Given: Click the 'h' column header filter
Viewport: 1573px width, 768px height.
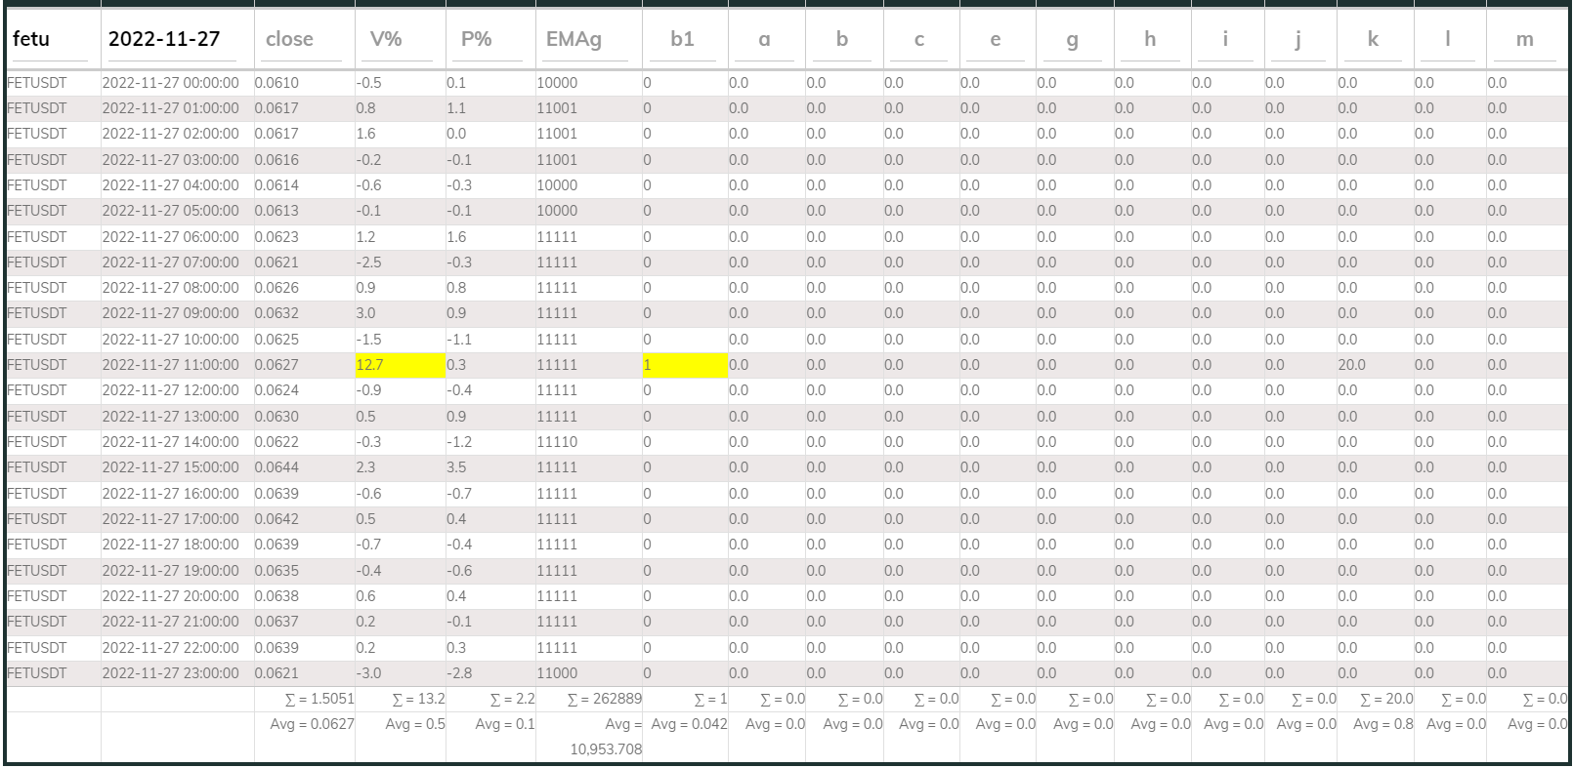Looking at the screenshot, I should coord(1150,40).
